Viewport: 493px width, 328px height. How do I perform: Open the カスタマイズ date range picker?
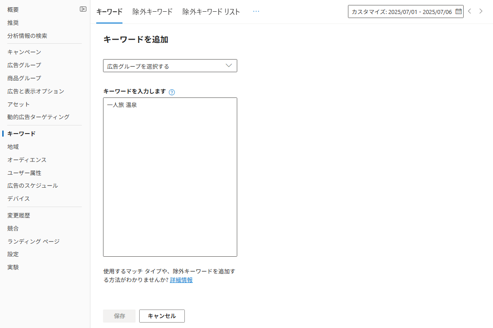click(406, 12)
